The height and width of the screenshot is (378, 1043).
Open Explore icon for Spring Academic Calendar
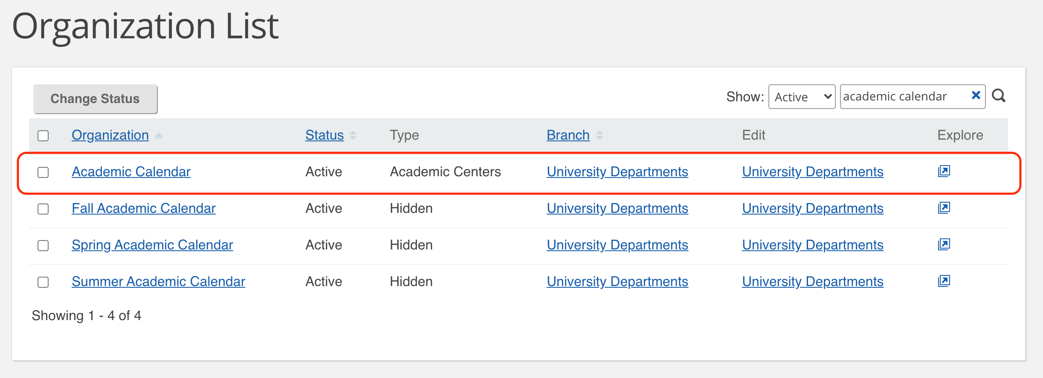click(944, 244)
